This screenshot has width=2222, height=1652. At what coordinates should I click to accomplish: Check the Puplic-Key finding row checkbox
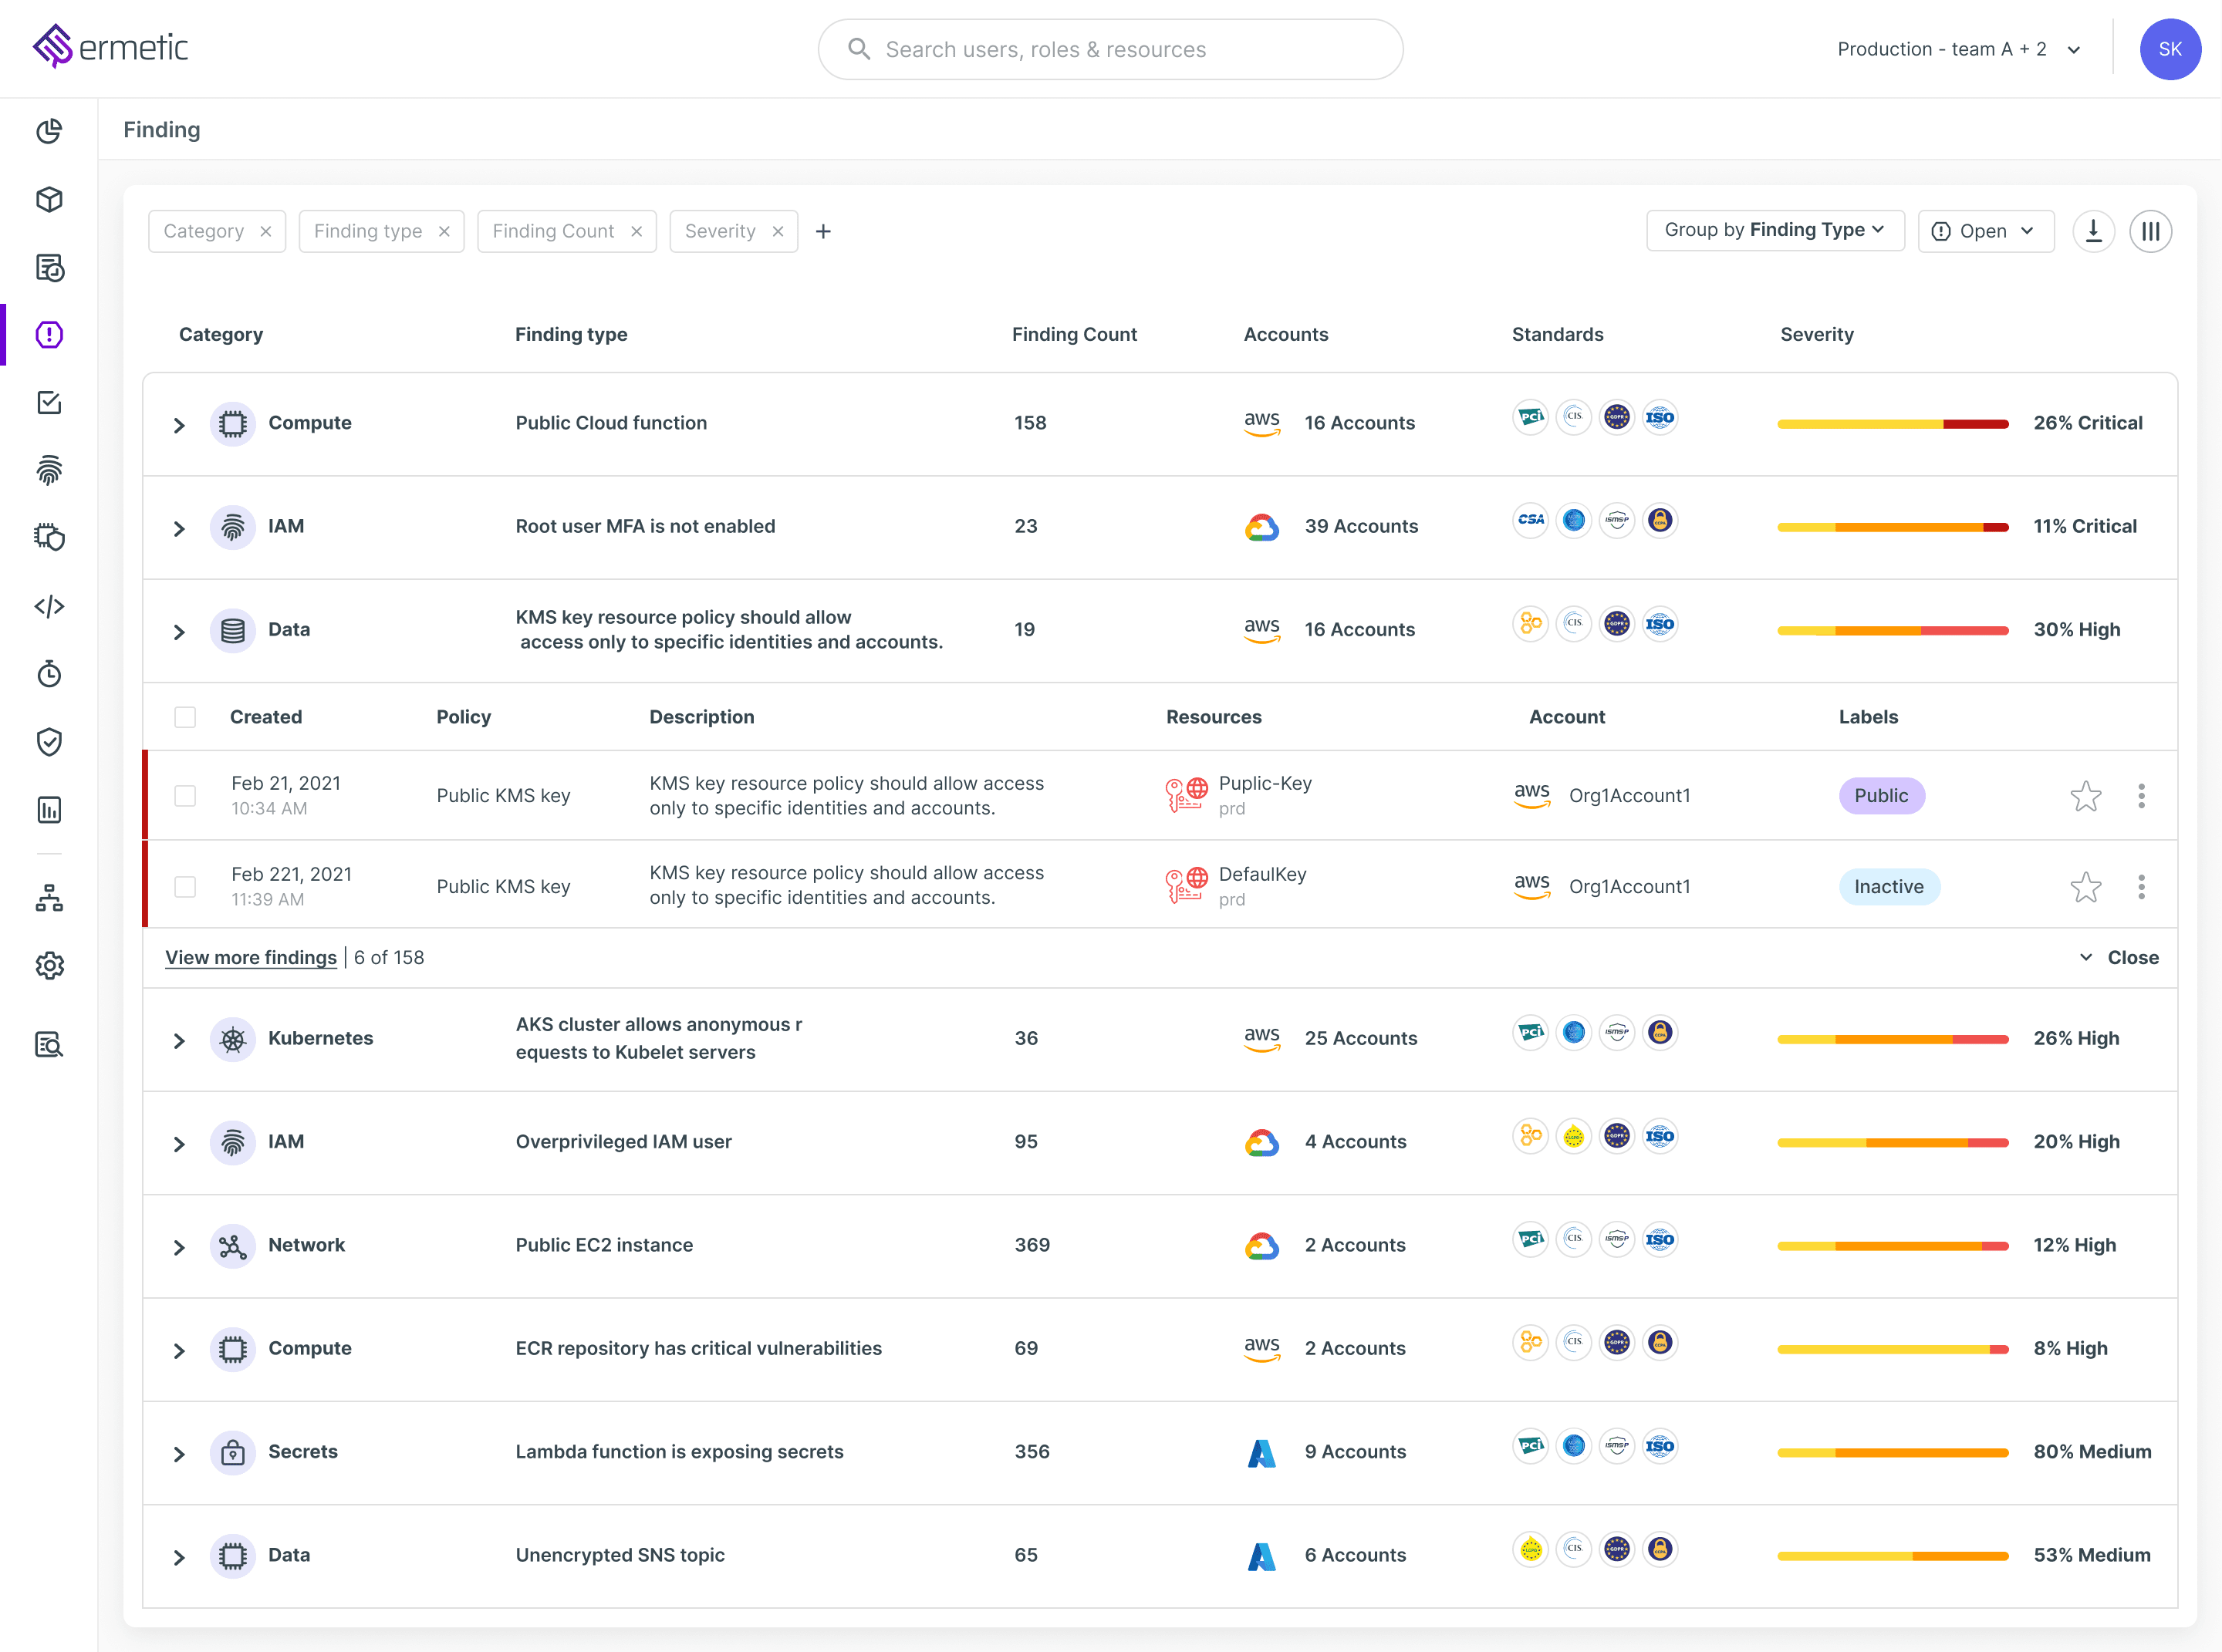(185, 796)
